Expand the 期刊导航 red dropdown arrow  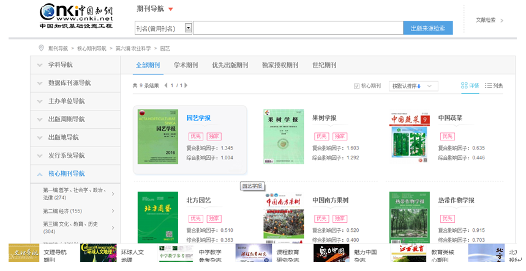(171, 9)
